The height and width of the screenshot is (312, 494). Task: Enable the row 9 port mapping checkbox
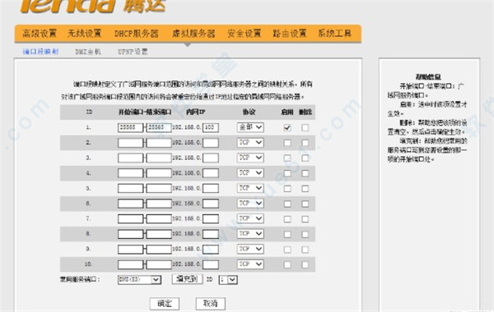click(x=287, y=250)
